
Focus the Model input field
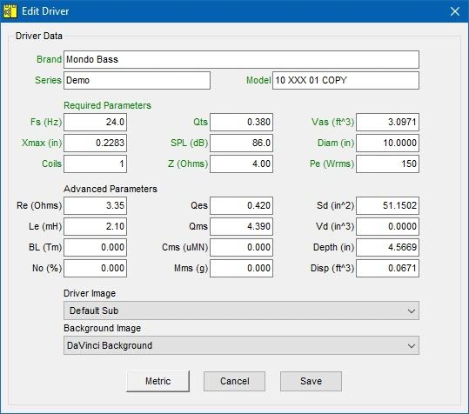tap(345, 80)
